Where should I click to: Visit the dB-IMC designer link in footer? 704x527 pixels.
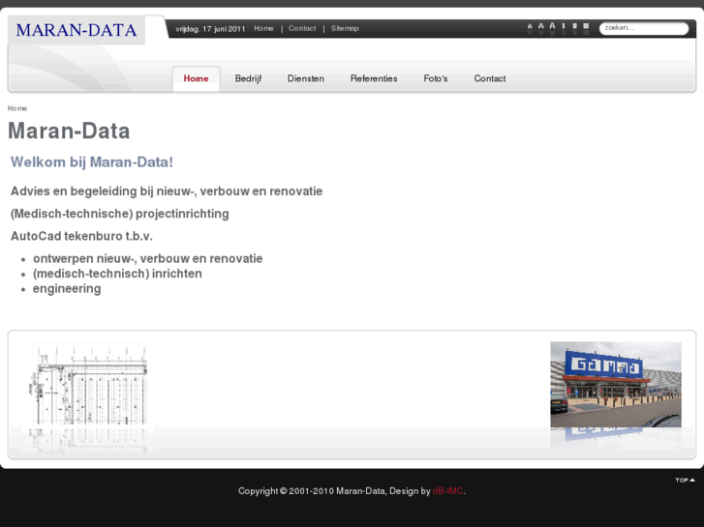click(447, 491)
